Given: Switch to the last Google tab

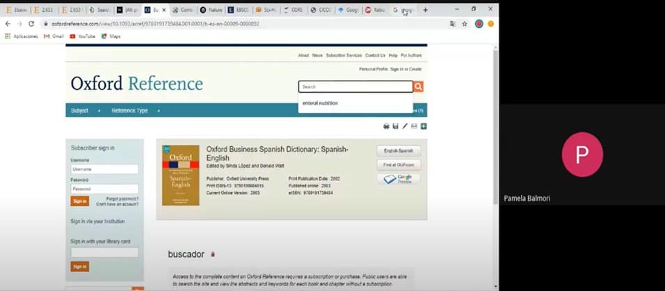Looking at the screenshot, I should click(x=403, y=10).
